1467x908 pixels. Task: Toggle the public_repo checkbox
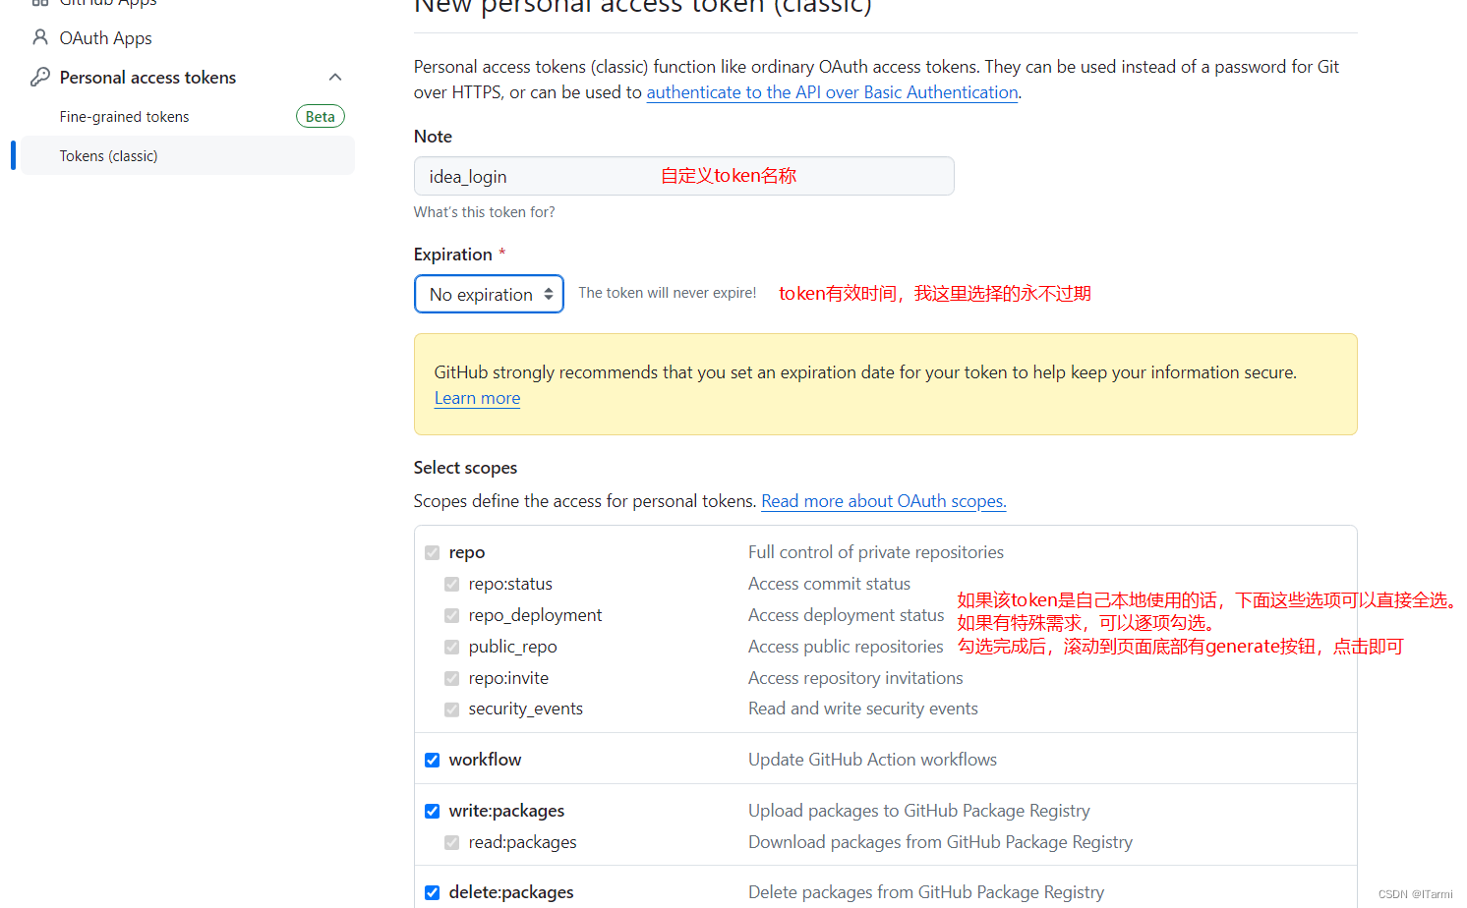pyautogui.click(x=451, y=647)
